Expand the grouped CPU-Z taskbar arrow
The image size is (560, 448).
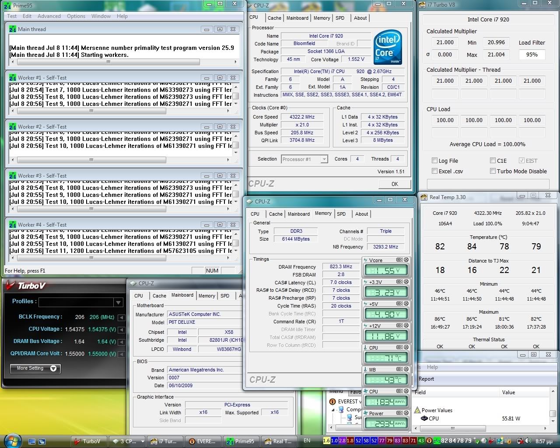click(143, 441)
